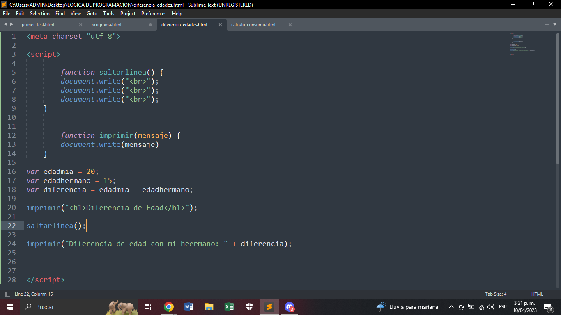Open the View menu
Image resolution: width=561 pixels, height=315 pixels.
coord(76,14)
